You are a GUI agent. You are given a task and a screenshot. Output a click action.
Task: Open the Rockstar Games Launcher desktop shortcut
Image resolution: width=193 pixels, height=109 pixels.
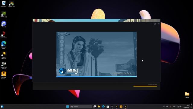tap(4, 75)
